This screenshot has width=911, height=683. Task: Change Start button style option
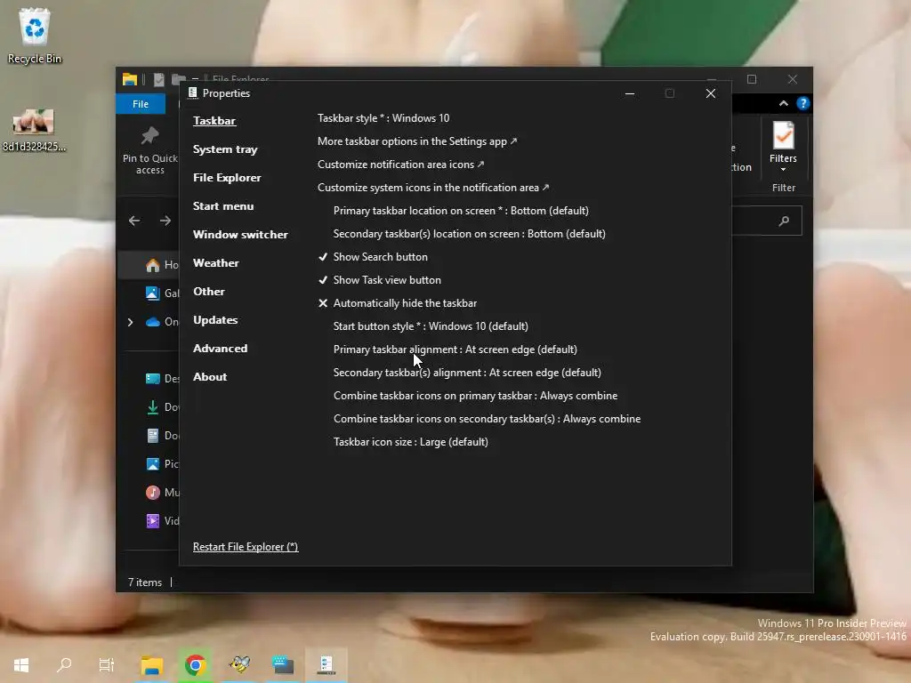tap(431, 326)
